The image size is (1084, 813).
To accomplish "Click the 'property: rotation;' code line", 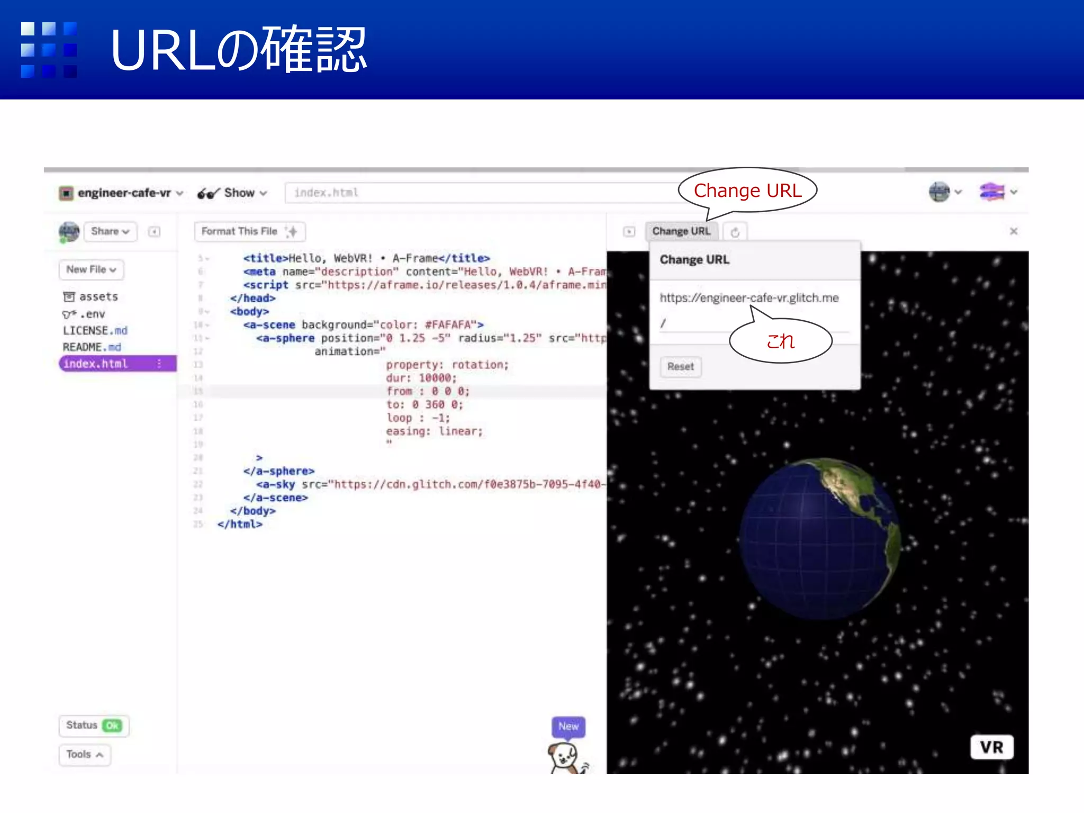I will [x=447, y=365].
